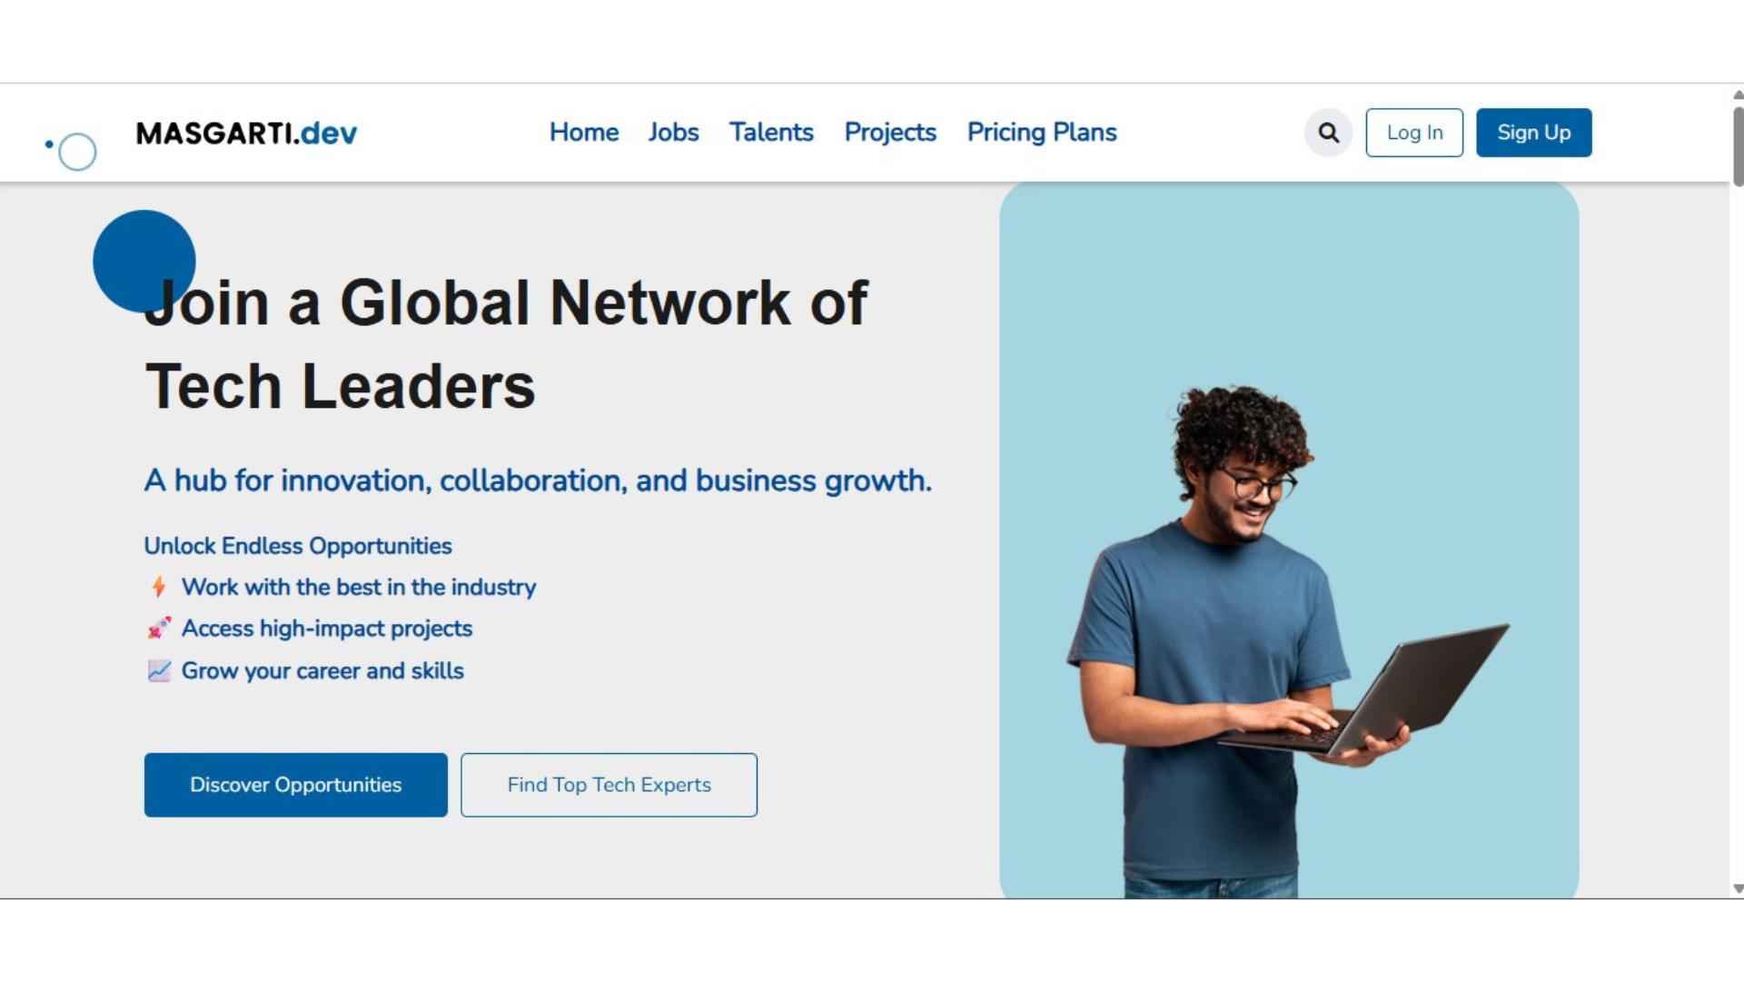The width and height of the screenshot is (1744, 981).
Task: Click Discover Opportunities button
Action: pos(295,785)
